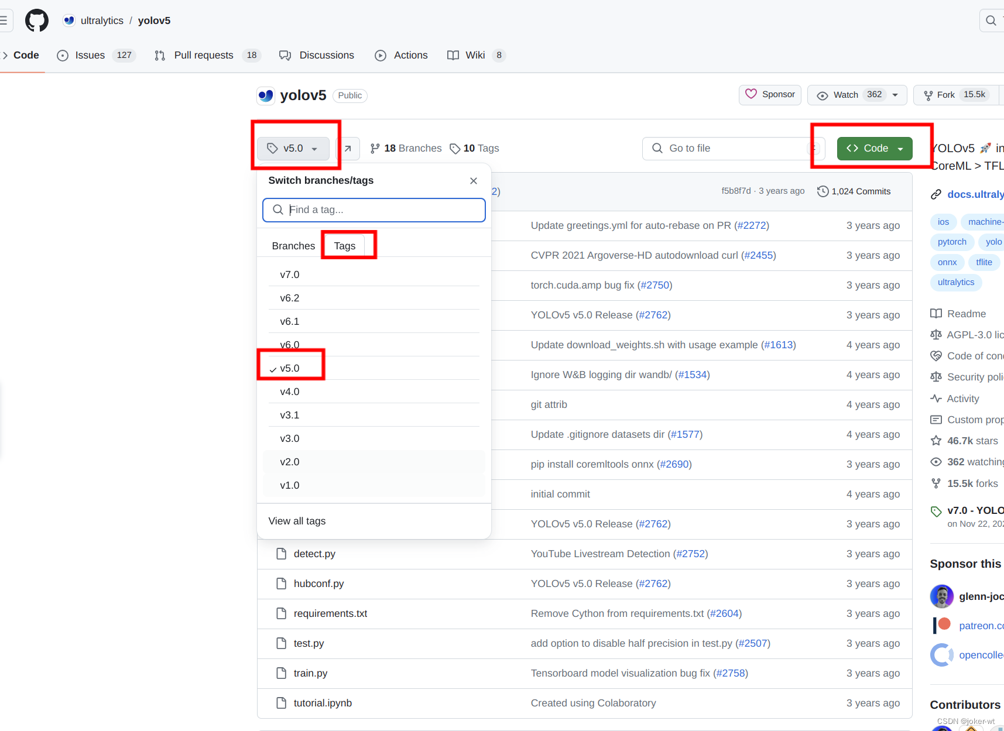Viewport: 1004px width, 731px height.
Task: Click the Patreon logo icon
Action: (942, 625)
